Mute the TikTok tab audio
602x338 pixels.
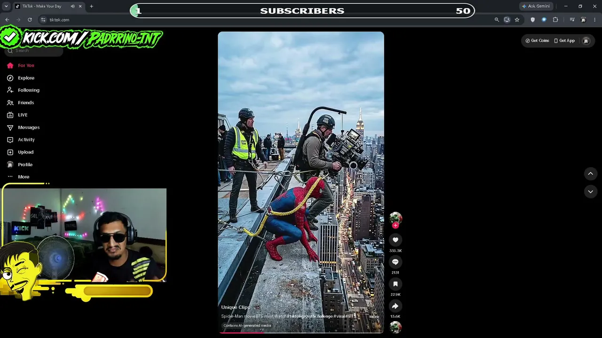tap(72, 6)
